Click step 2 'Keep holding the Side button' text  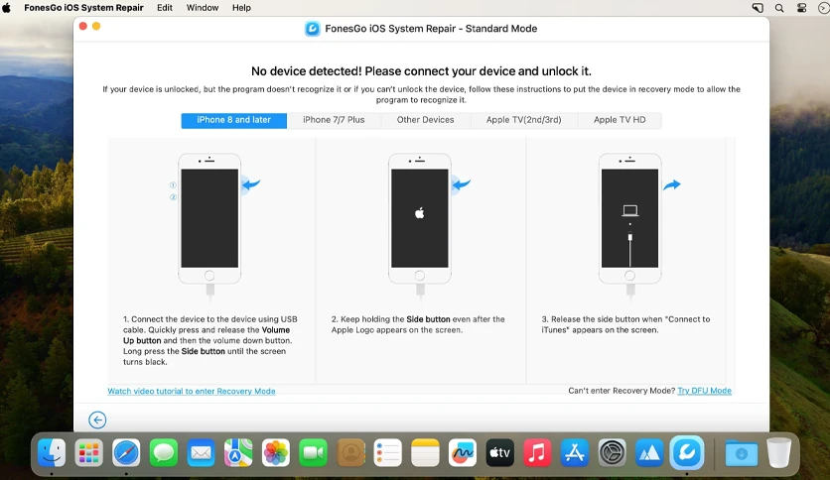click(x=418, y=324)
